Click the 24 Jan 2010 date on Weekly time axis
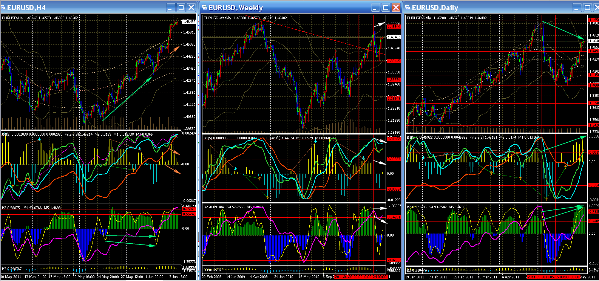Screen dimensions: 599x281 click(x=284, y=276)
